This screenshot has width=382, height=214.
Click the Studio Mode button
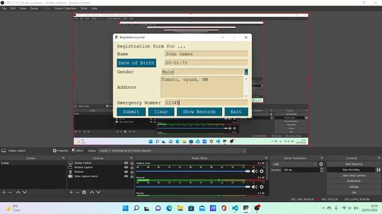coord(354,181)
